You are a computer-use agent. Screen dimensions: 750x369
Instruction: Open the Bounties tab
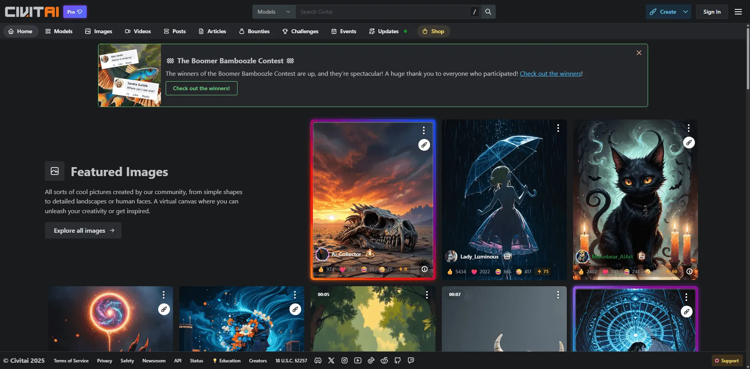(x=254, y=31)
